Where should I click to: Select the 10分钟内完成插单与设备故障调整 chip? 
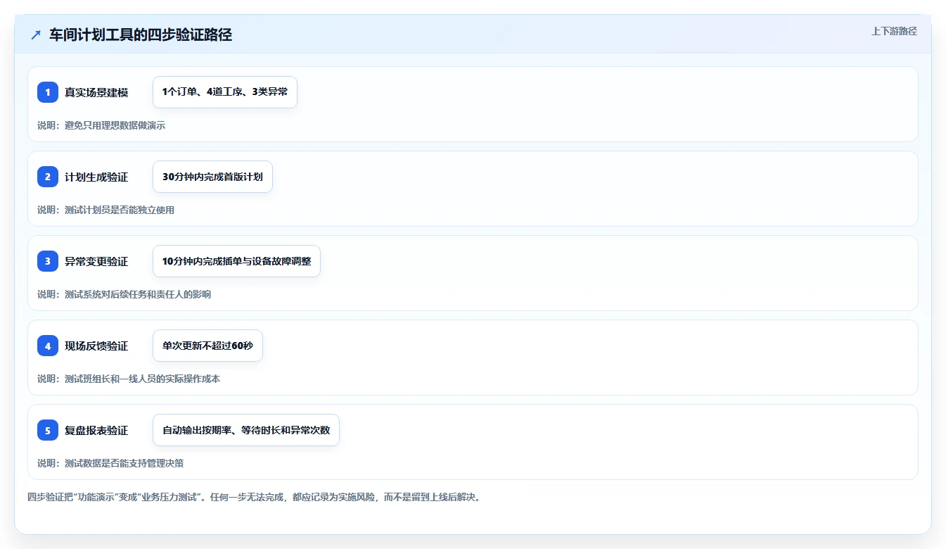click(x=236, y=261)
